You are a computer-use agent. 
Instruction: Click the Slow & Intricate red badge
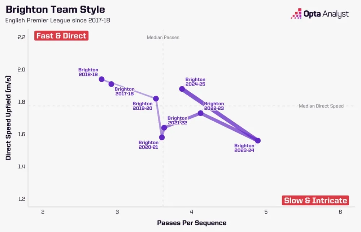[315, 201]
